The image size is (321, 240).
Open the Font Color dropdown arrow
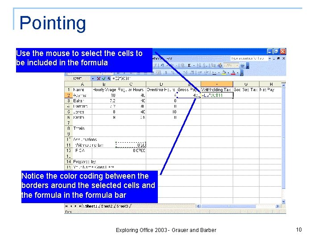tap(238, 73)
